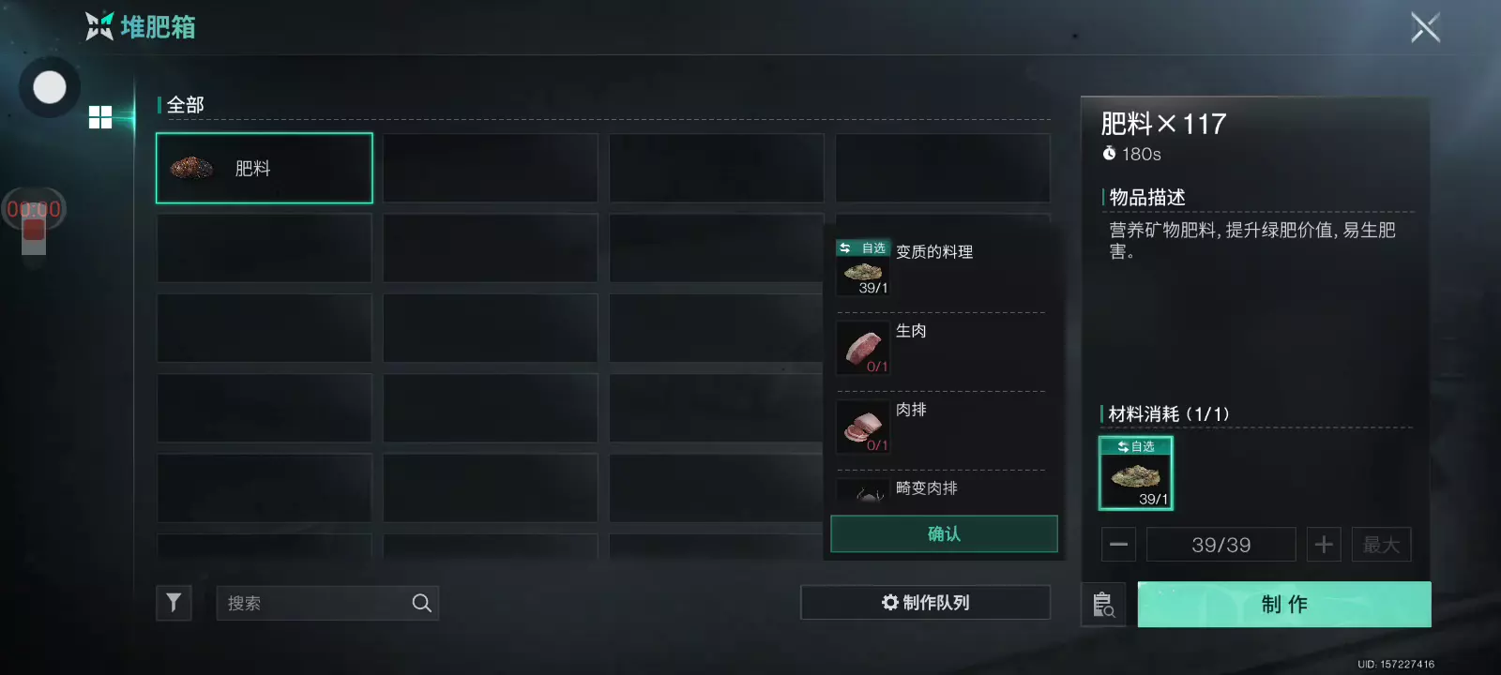Click the gear icon on 制作队列
Viewport: 1501px width, 675px height.
pos(890,602)
